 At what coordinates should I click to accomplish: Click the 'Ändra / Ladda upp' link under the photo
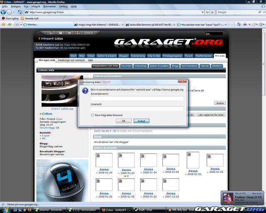(62, 109)
